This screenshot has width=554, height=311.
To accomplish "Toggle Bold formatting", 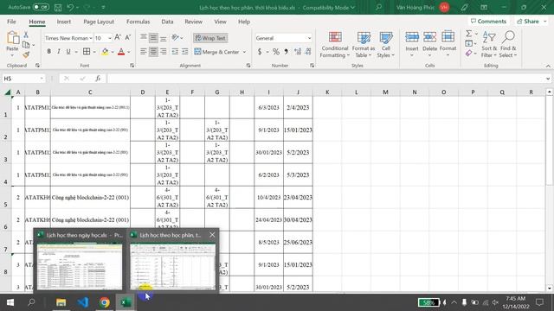I will tap(48, 52).
